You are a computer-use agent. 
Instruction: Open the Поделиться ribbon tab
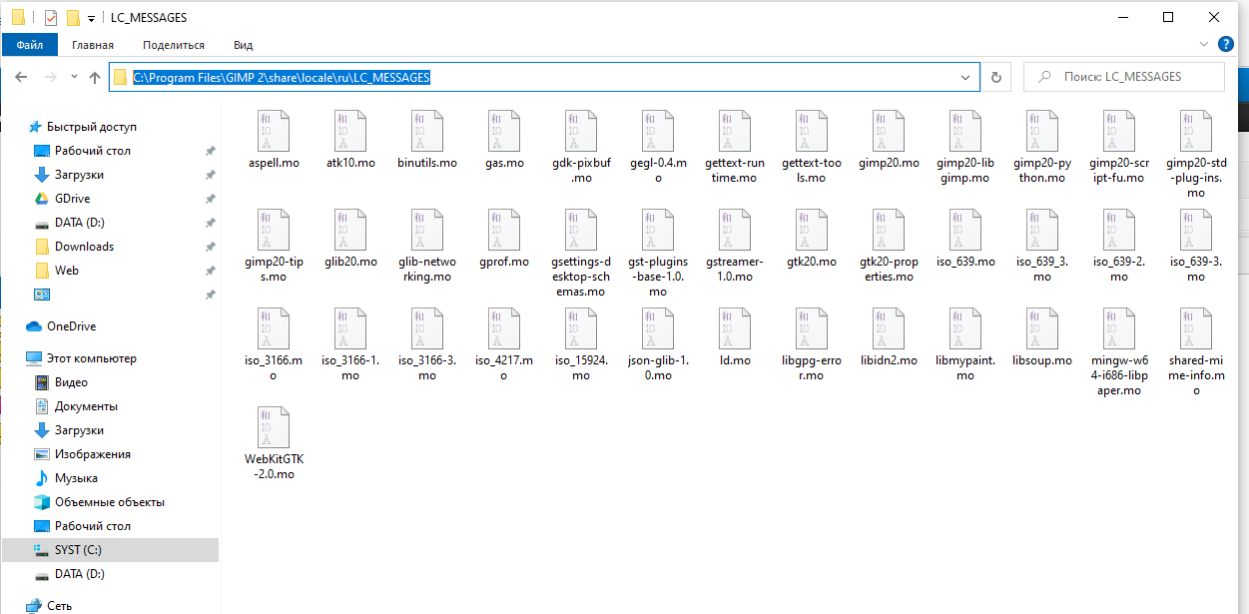(174, 45)
